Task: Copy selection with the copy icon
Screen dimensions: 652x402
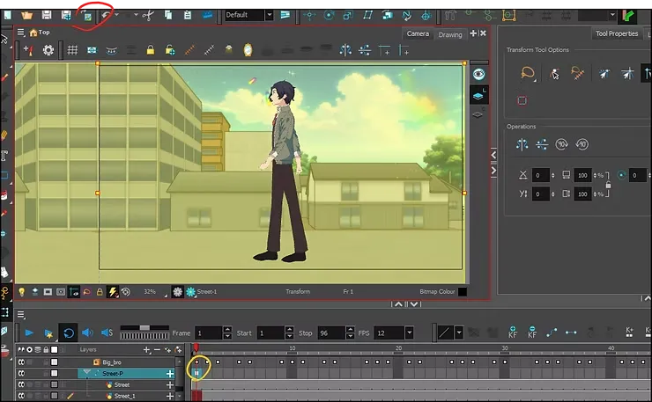Action: (168, 15)
